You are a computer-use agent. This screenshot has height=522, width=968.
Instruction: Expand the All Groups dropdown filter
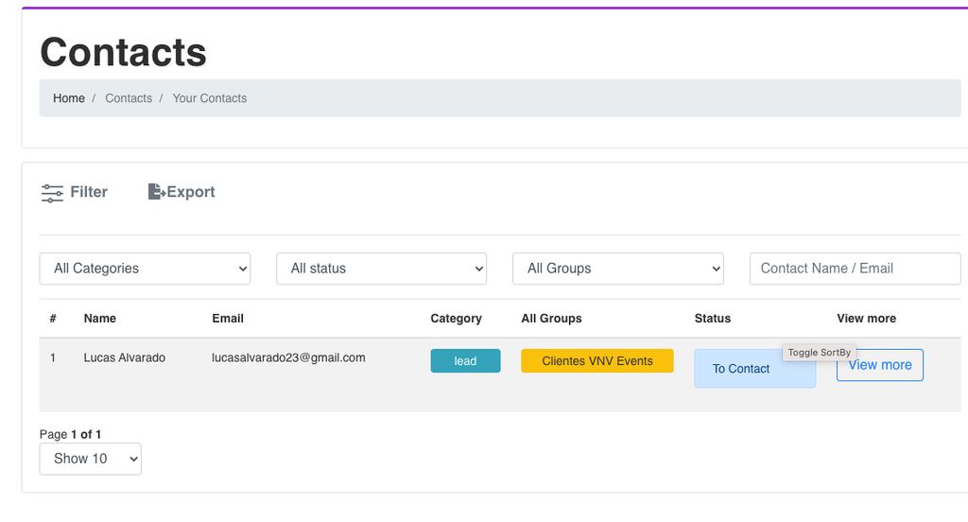click(x=618, y=269)
